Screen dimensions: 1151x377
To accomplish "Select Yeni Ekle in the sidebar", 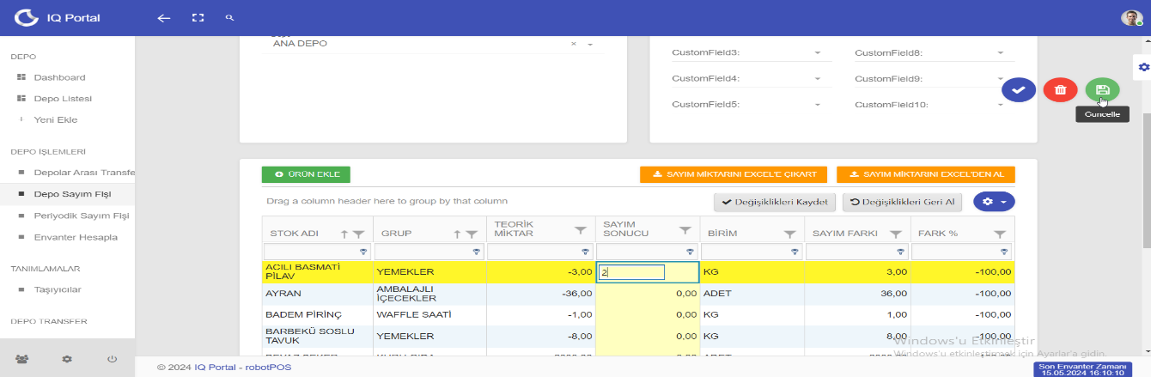I will click(56, 119).
